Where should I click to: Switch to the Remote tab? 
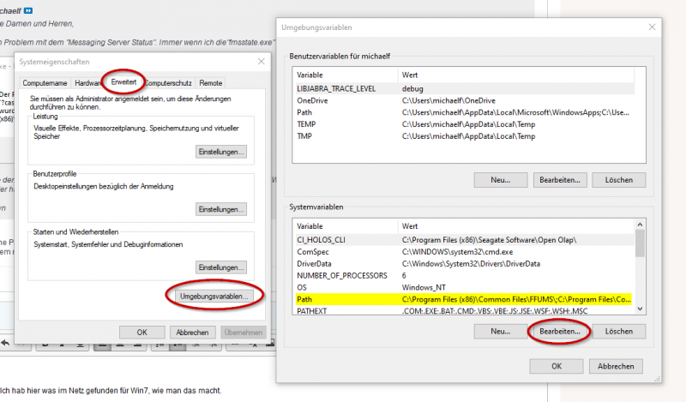(210, 83)
